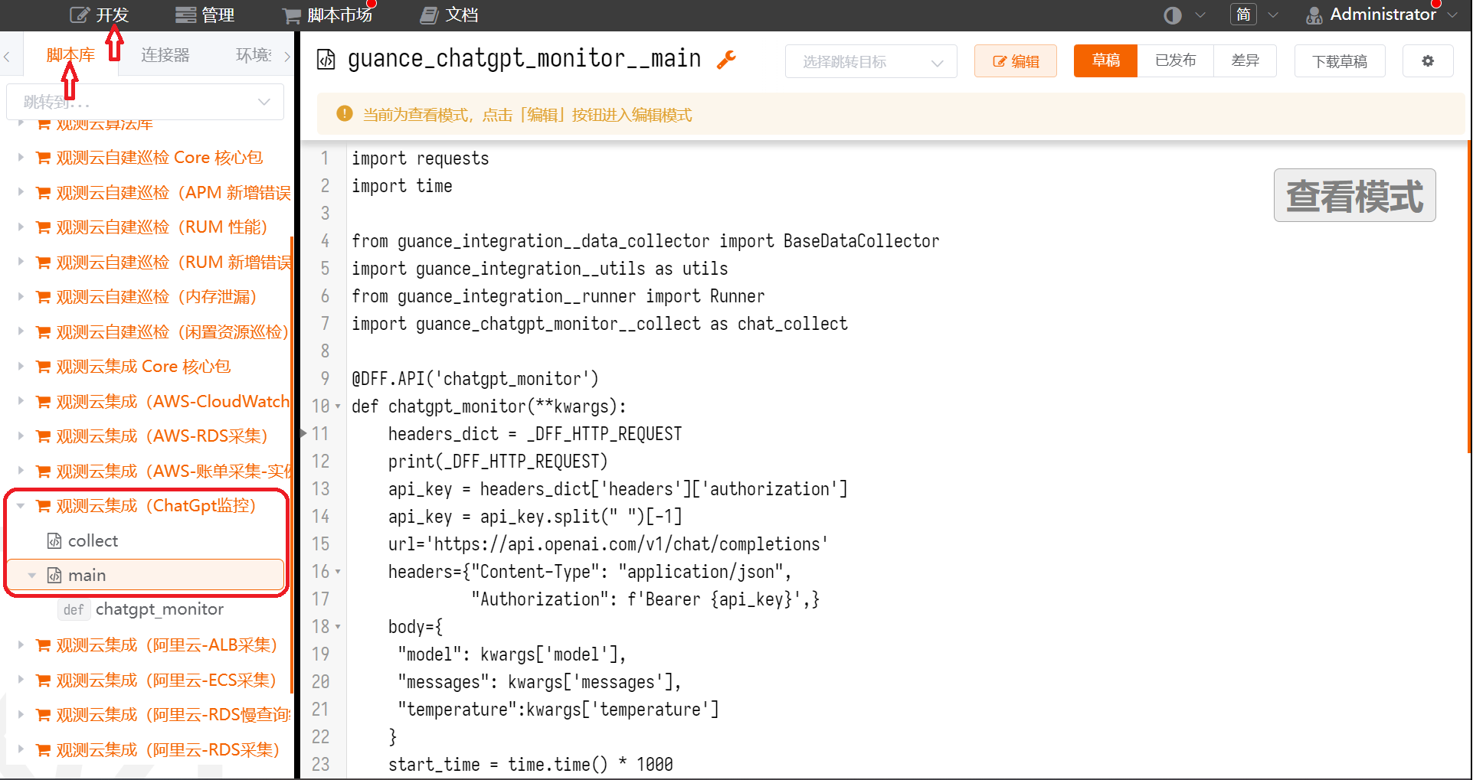Viewport: 1473px width, 780px height.
Task: Open editor settings gear button
Action: click(1428, 61)
